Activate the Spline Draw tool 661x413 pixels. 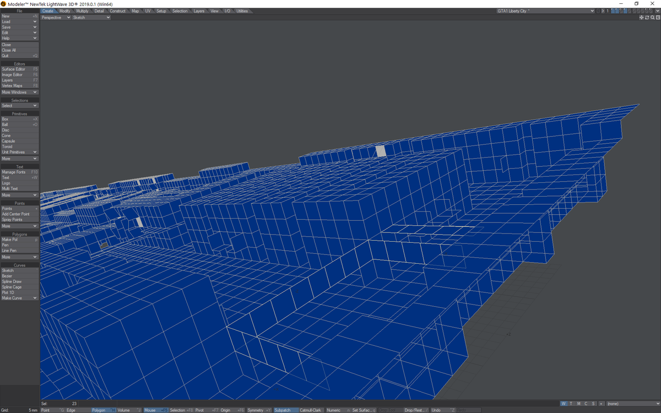[x=19, y=281]
